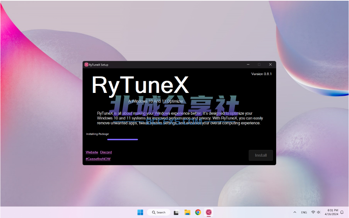349x218 pixels.
Task: Click the RyTuneX logo in the title bar
Action: click(86, 65)
